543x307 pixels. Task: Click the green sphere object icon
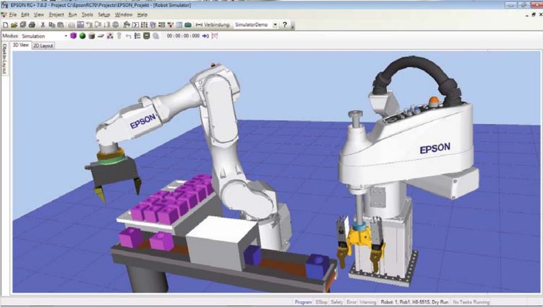click(x=82, y=36)
